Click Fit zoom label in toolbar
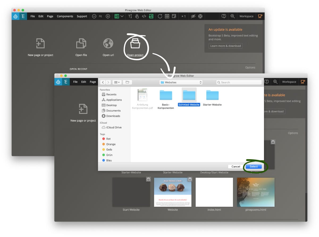319x237 pixels. pyautogui.click(x=100, y=16)
